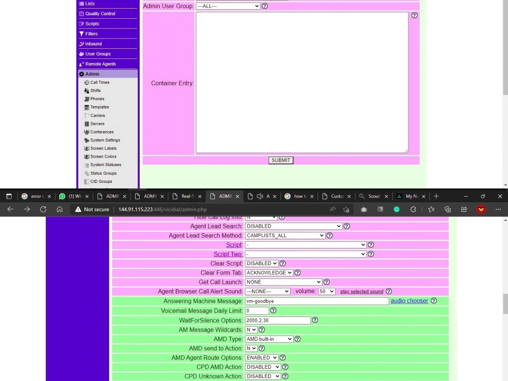Switch to the Real-T browser tab
The height and width of the screenshot is (381, 508).
(x=187, y=196)
